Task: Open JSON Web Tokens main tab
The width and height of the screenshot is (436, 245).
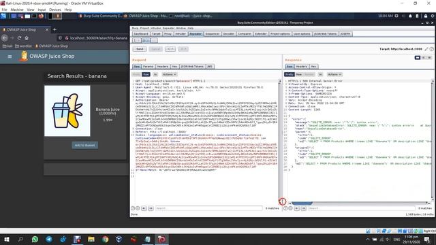Action: pyautogui.click(x=326, y=34)
